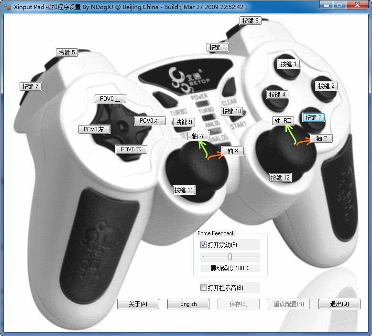The image size is (372, 336).
Task: Click the 按键 10 start button label
Action: click(x=232, y=111)
